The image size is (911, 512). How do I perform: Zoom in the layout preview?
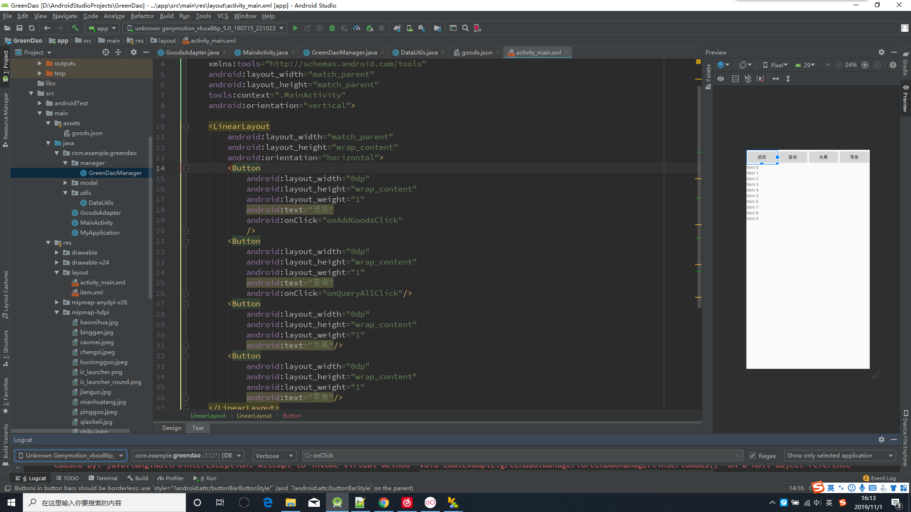pyautogui.click(x=865, y=65)
